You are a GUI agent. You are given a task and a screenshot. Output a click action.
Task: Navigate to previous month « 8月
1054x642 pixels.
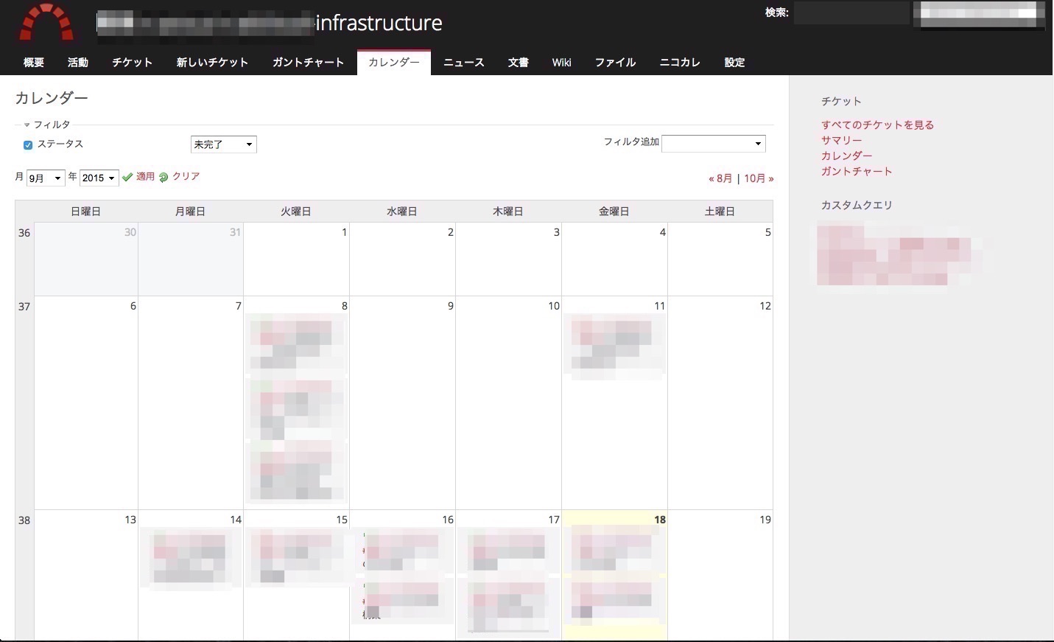click(x=720, y=178)
